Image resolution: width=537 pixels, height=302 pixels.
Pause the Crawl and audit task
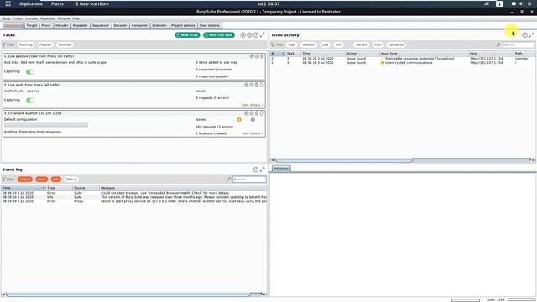tap(246, 113)
